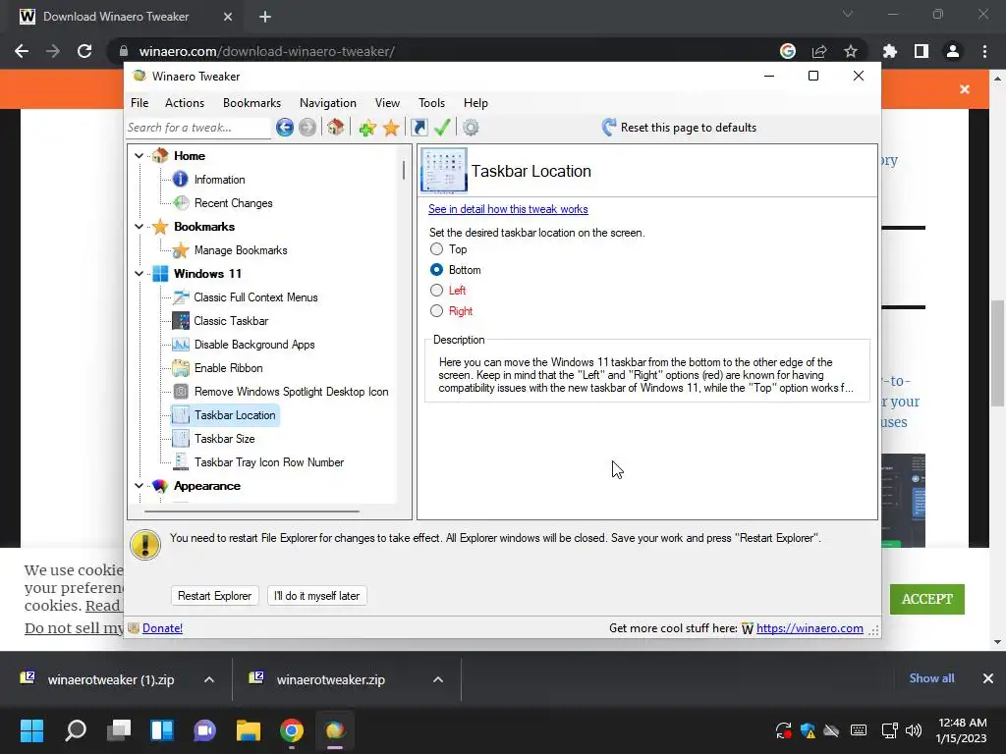This screenshot has width=1006, height=754.
Task: Open File Explorer from the taskbar
Action: tap(249, 730)
